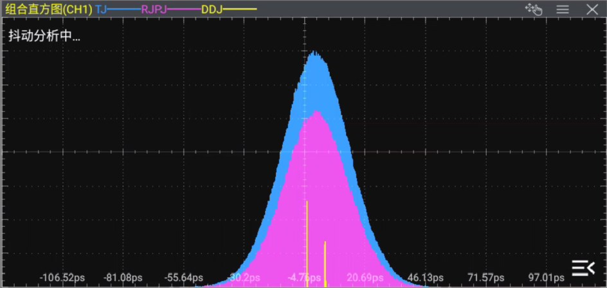This screenshot has height=288, width=607.
Task: Click the blue TJ histogram peak
Action: [314, 54]
